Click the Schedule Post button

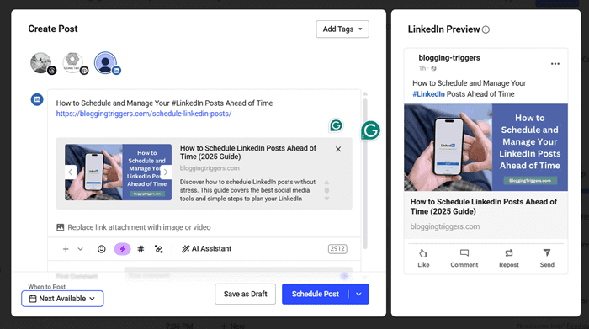pyautogui.click(x=316, y=294)
